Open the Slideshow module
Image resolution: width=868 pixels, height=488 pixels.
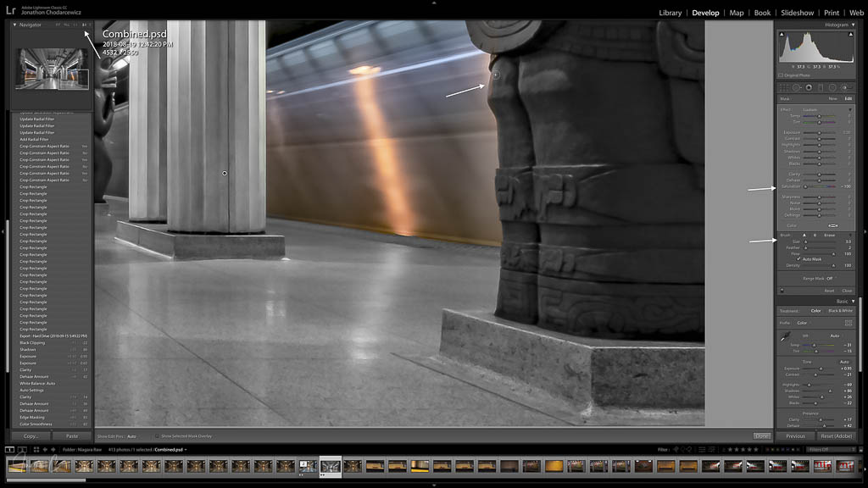click(797, 13)
